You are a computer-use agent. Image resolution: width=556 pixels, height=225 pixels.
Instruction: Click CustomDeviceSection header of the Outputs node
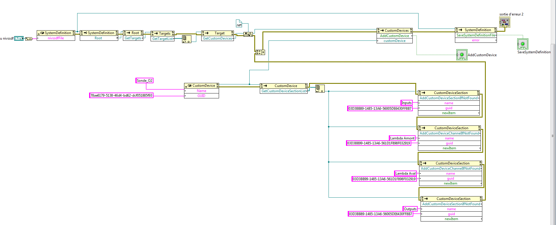451,199
